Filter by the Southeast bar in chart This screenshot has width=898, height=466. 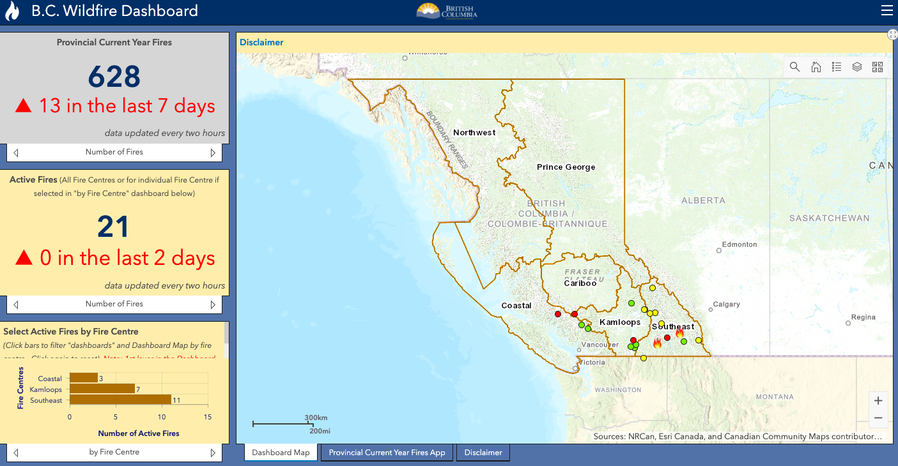click(120, 400)
